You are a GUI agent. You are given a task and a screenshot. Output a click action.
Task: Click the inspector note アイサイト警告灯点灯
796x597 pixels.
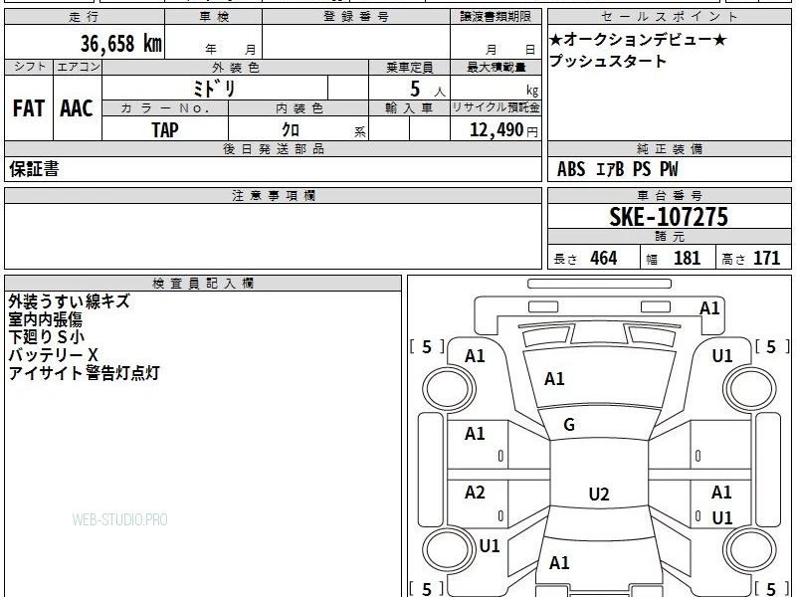84,373
